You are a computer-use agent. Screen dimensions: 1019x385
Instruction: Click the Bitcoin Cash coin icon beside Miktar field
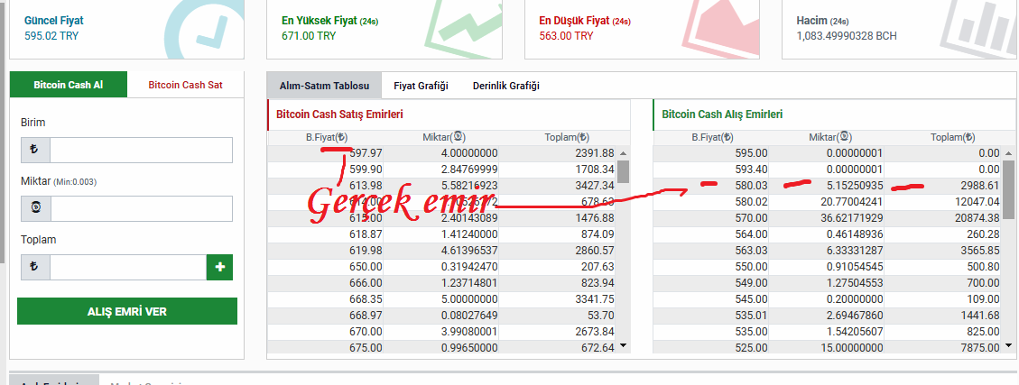pyautogui.click(x=35, y=208)
